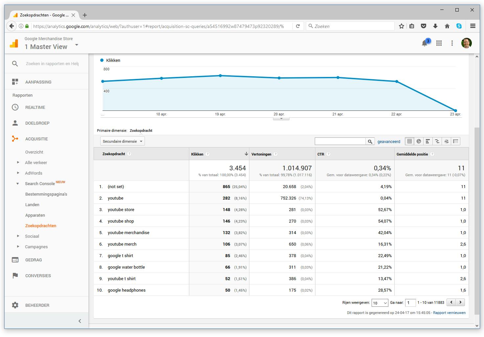
Task: Select the Zoekopdrachten browser tab
Action: (x=44, y=15)
